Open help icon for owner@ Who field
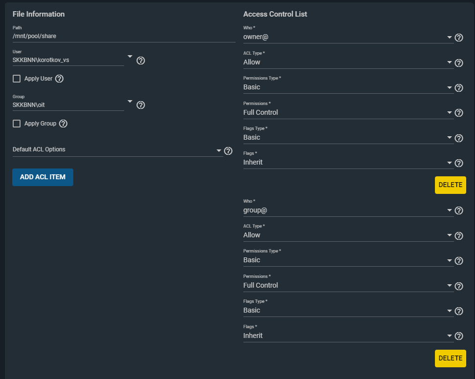This screenshot has width=475, height=379. tap(459, 38)
